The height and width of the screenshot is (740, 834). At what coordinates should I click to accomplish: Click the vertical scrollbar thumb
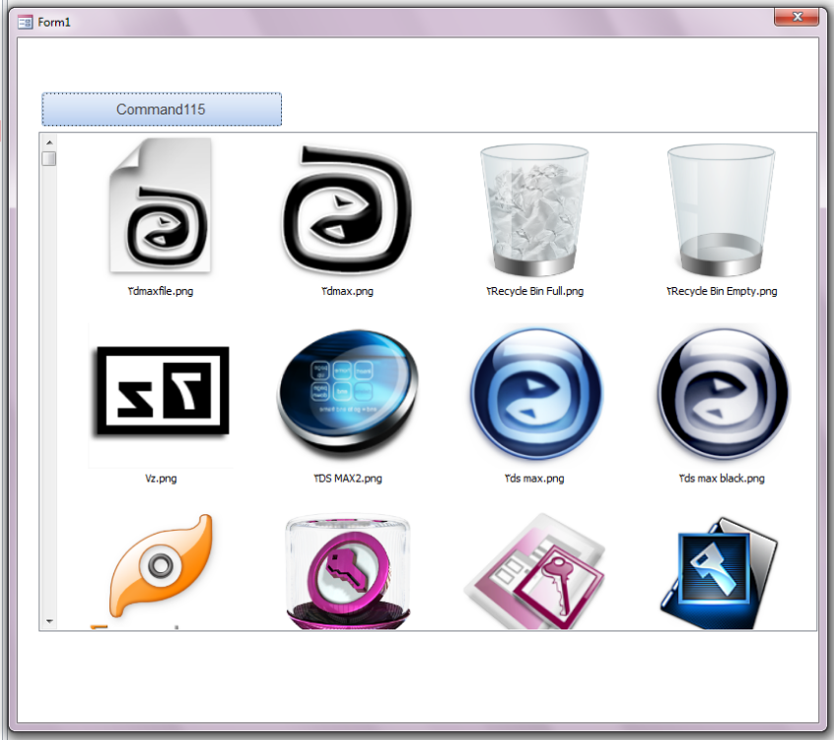coord(49,159)
